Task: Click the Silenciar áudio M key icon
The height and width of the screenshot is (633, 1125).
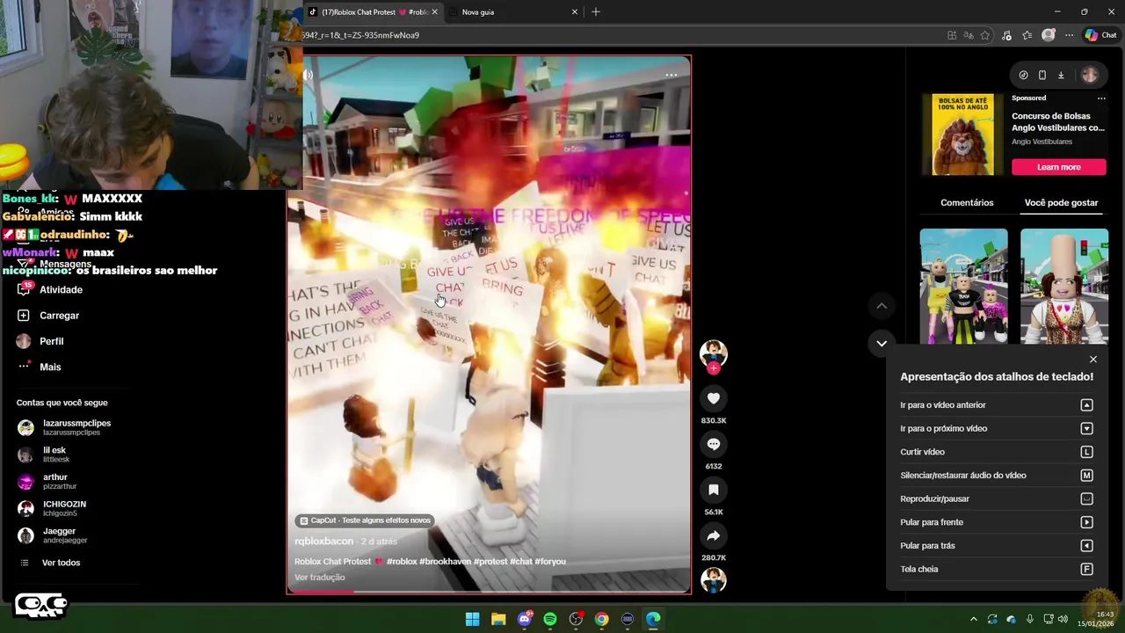Action: [x=1086, y=476]
